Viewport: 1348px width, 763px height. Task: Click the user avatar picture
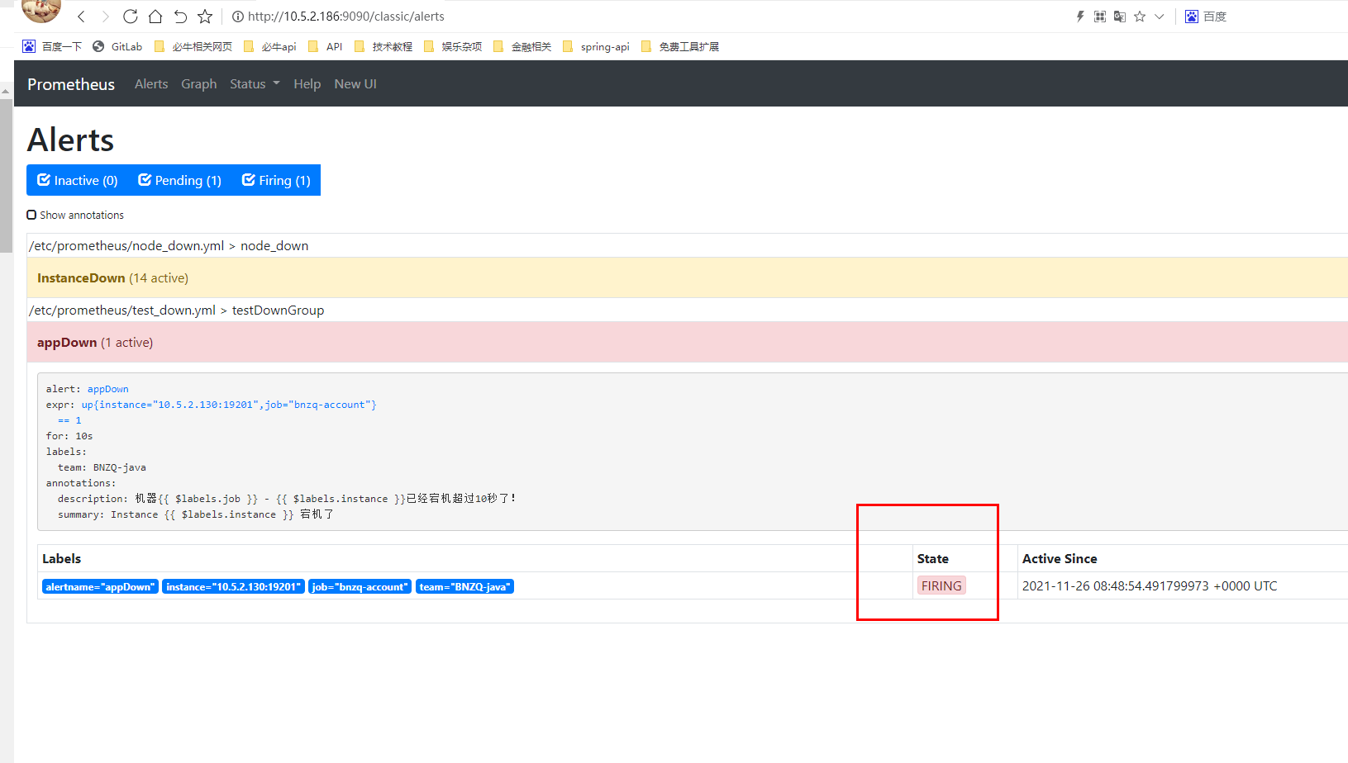tap(41, 10)
